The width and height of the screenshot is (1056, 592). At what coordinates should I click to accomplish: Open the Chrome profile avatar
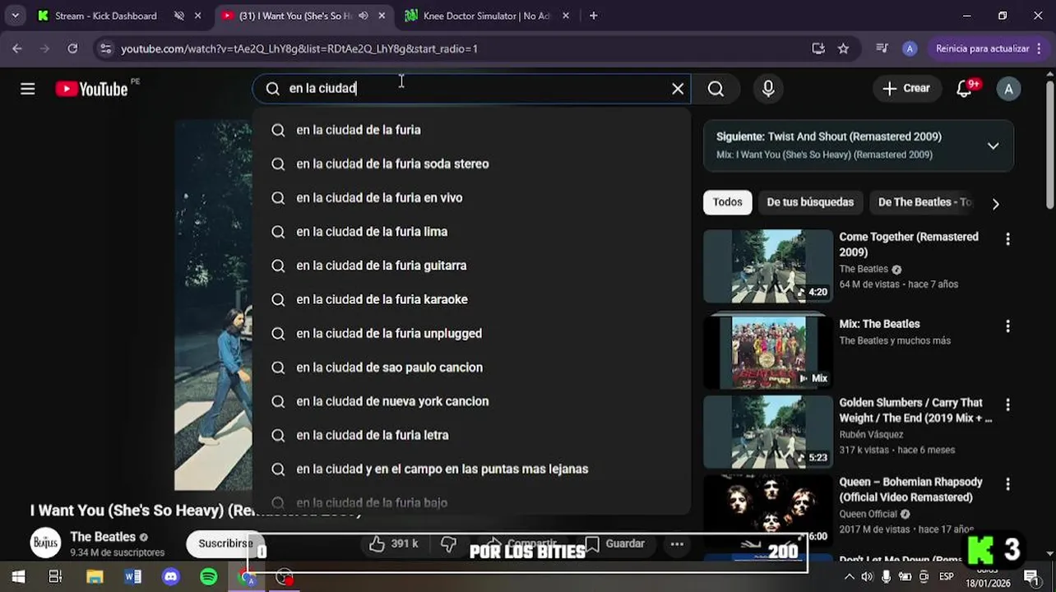tap(909, 49)
